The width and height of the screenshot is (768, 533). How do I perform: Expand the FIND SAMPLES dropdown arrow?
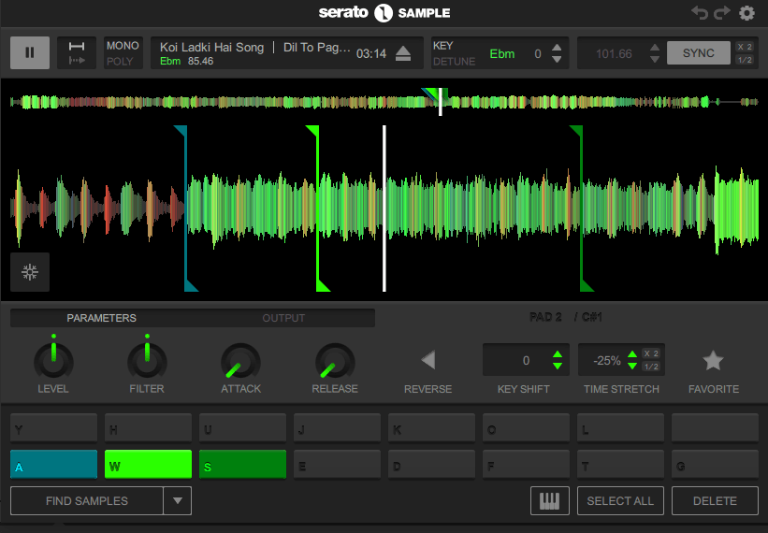(178, 500)
